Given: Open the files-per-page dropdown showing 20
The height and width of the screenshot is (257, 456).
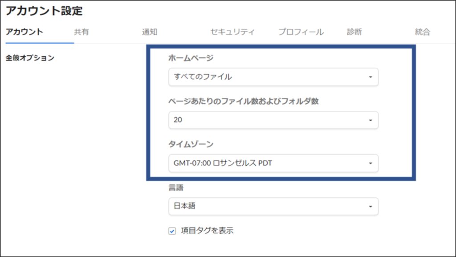Looking at the screenshot, I should 273,120.
